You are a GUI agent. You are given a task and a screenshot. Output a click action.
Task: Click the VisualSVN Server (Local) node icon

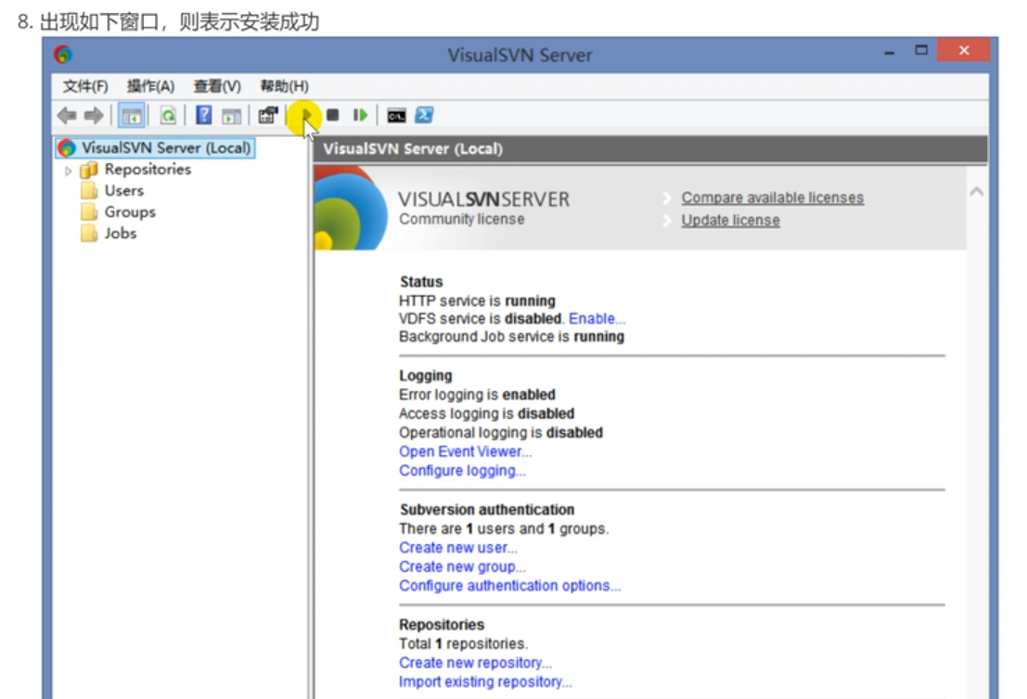click(67, 148)
